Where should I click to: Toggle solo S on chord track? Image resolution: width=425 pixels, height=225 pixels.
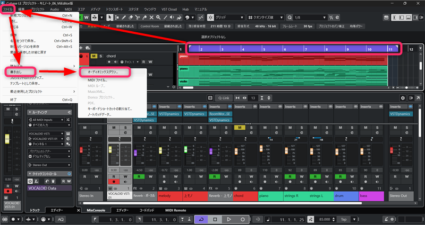click(x=101, y=56)
